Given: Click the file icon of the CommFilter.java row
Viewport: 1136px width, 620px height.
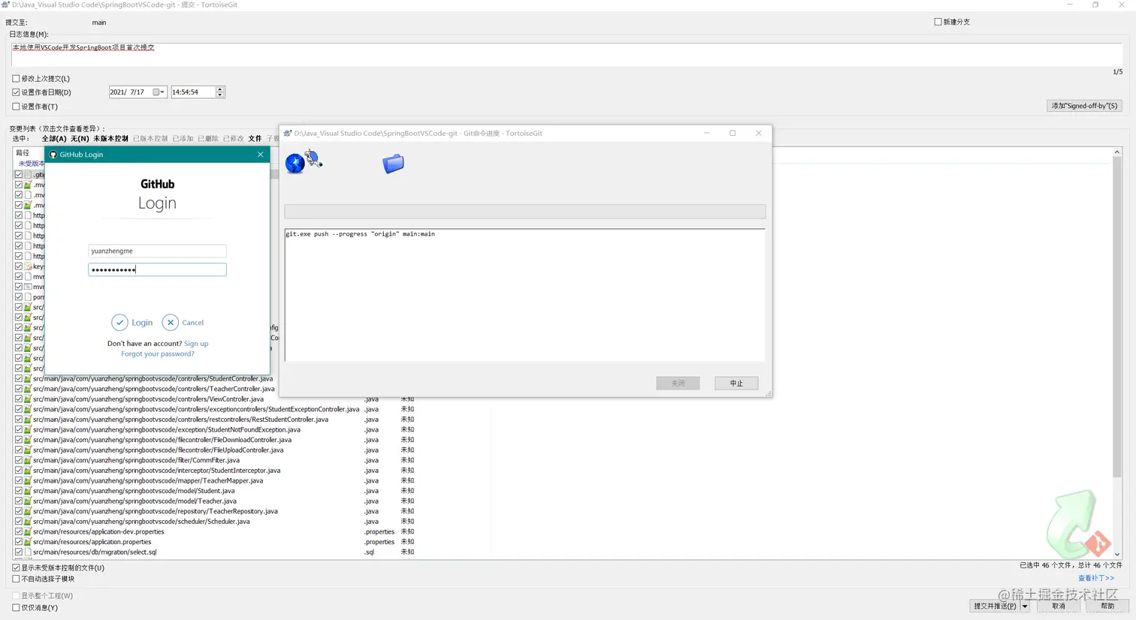Looking at the screenshot, I should (x=28, y=461).
